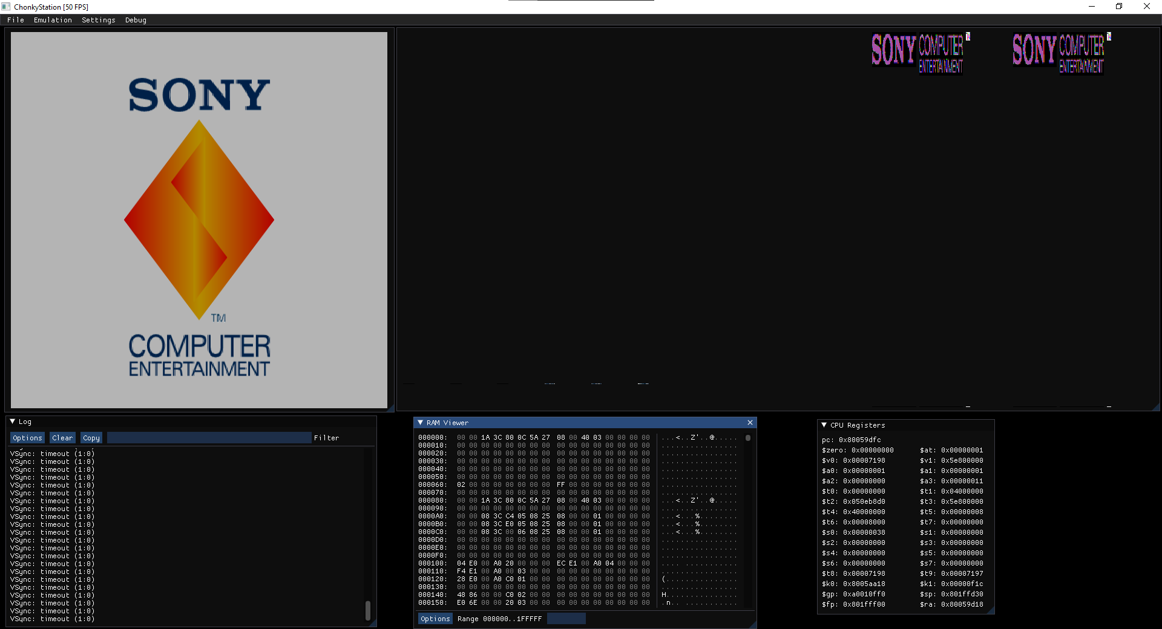Click the $v0: 0x00007198 register entry

(x=853, y=460)
